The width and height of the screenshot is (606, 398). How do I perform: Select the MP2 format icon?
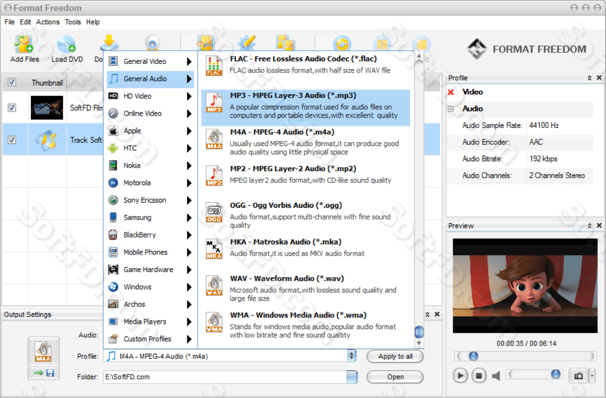(214, 176)
